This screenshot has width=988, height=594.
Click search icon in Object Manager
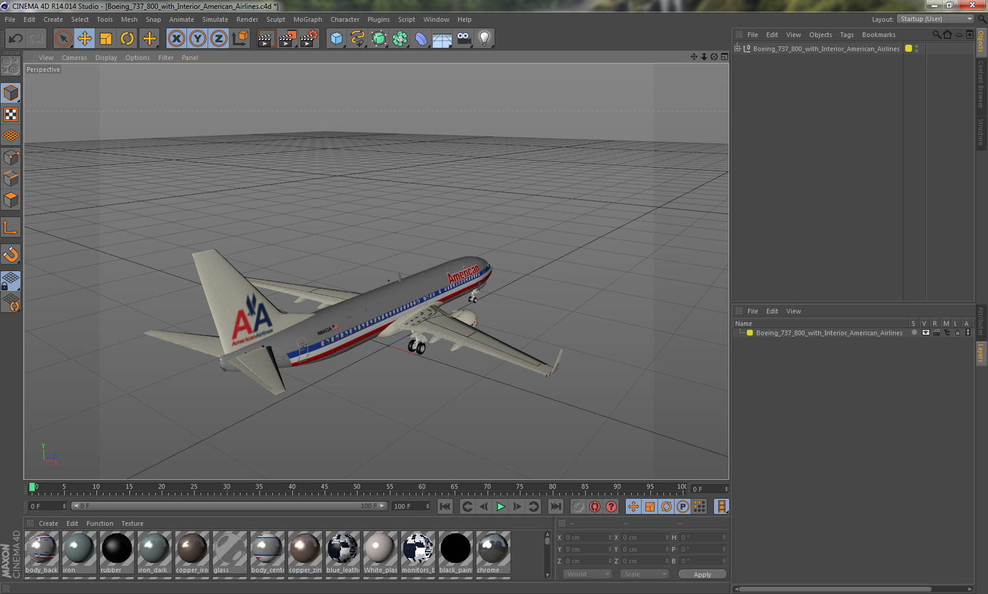pyautogui.click(x=936, y=35)
